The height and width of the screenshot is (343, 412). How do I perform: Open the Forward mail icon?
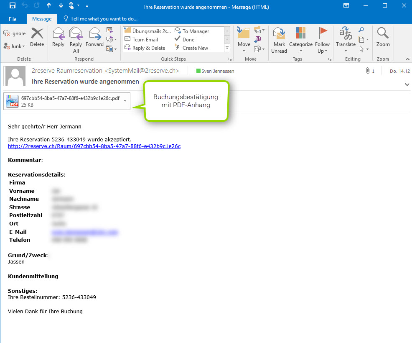(94, 38)
